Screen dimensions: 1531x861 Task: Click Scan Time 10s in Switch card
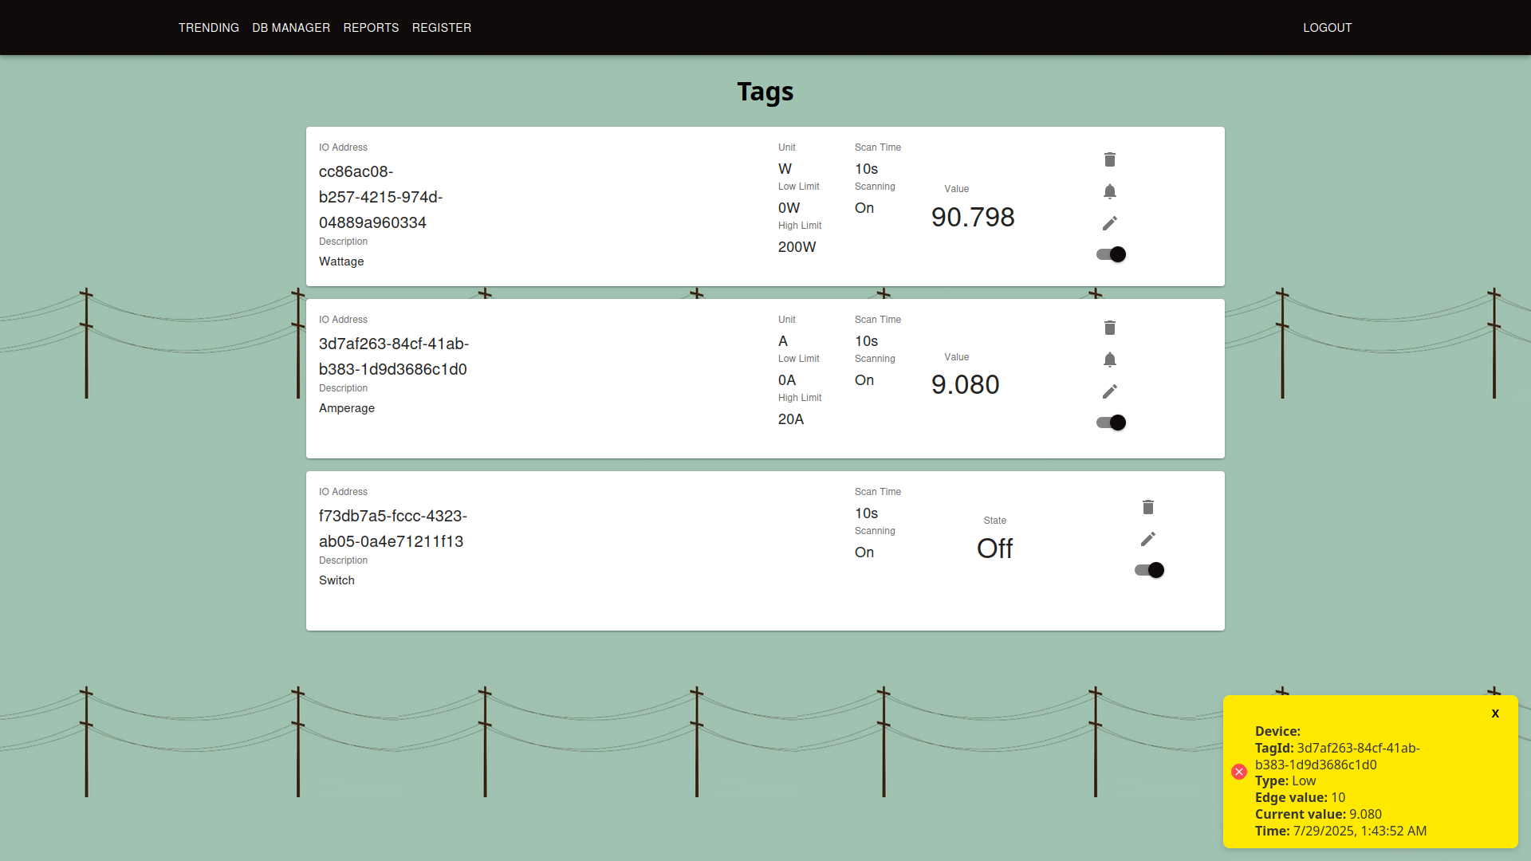pos(866,513)
